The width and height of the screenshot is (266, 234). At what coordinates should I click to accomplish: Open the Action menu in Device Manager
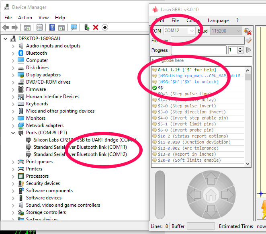click(25, 18)
